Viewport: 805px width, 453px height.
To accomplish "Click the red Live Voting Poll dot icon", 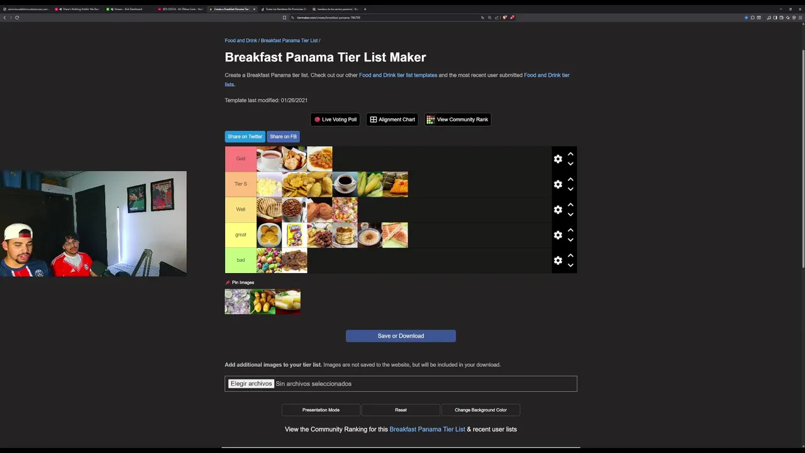I will point(318,120).
